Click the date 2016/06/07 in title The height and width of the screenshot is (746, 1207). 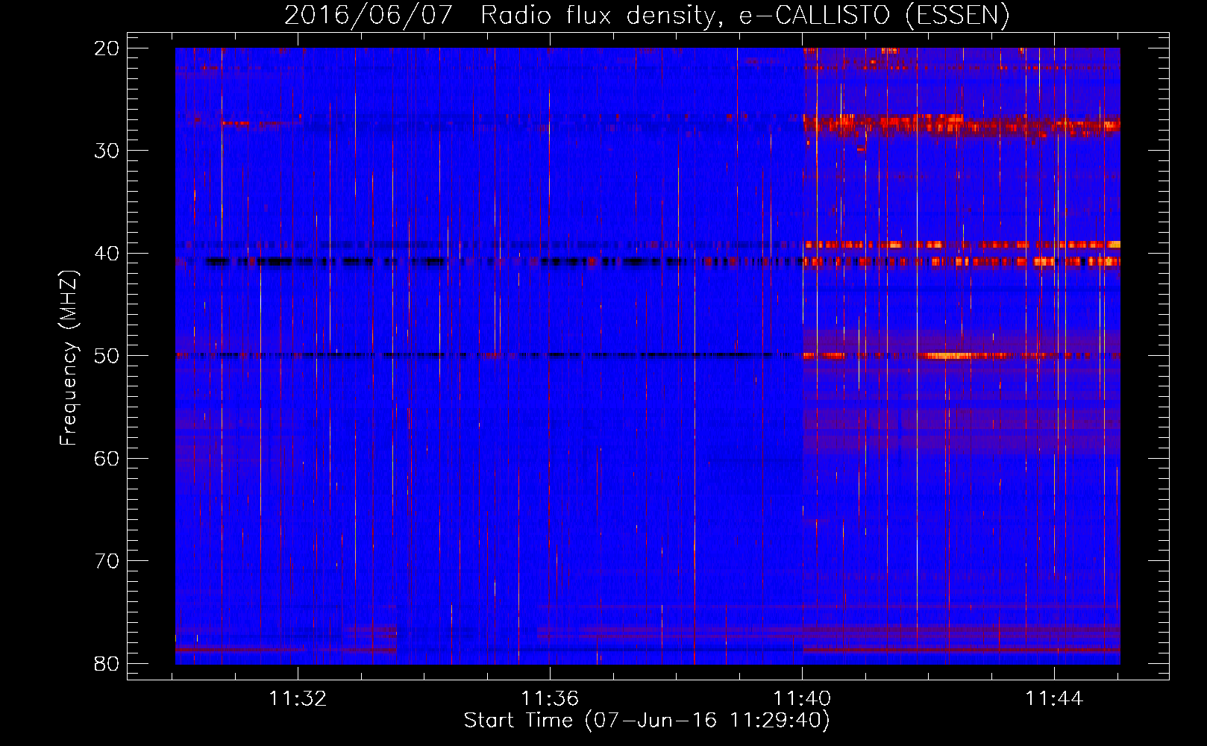pos(369,15)
